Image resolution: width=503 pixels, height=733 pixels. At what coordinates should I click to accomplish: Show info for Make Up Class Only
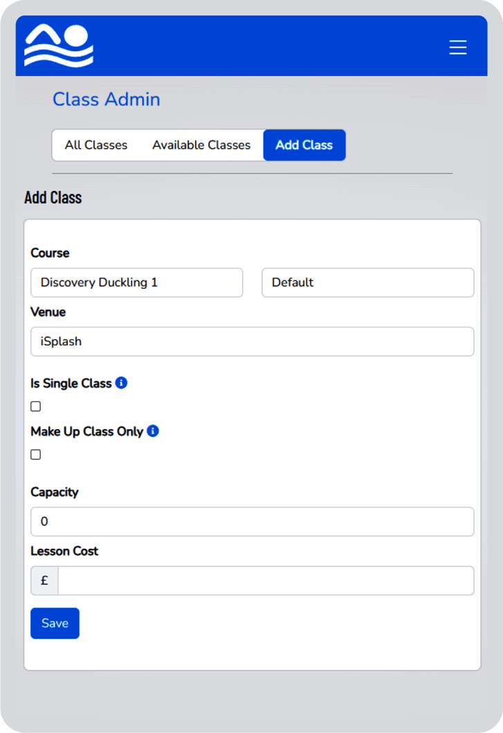pyautogui.click(x=153, y=431)
